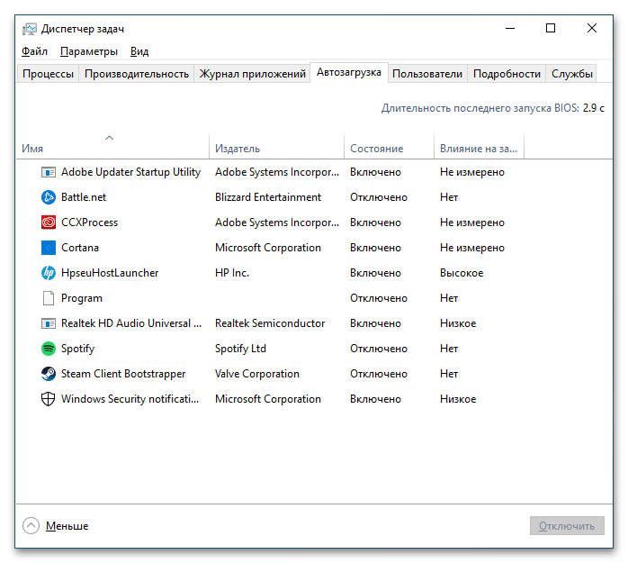Switch to the Службы tab
This screenshot has height=563, width=628.
(x=572, y=74)
